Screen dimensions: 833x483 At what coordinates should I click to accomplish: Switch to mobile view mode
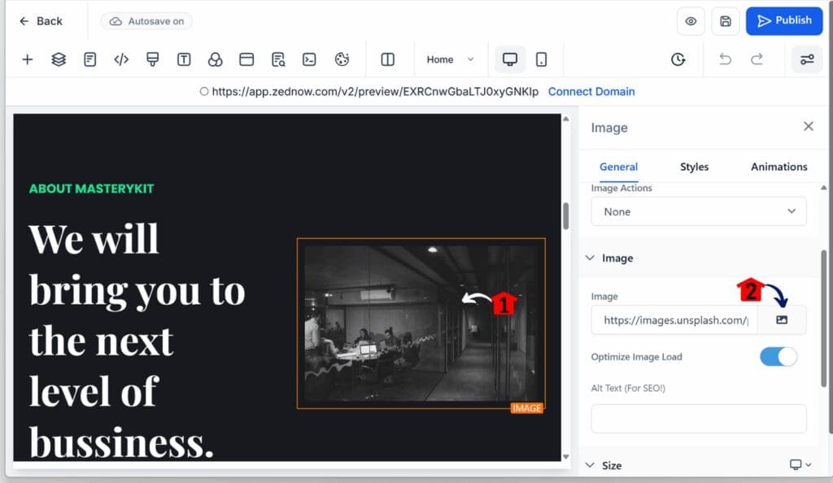(x=542, y=59)
